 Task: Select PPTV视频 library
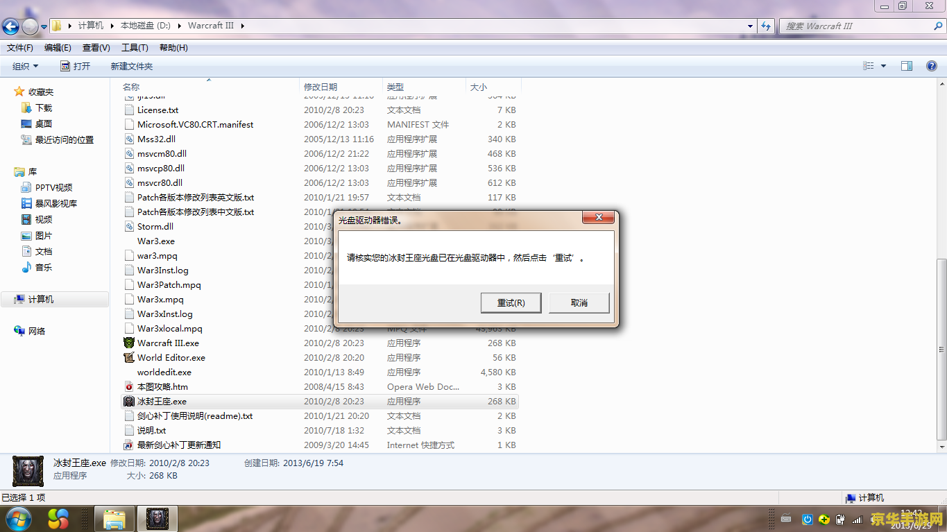tap(54, 187)
